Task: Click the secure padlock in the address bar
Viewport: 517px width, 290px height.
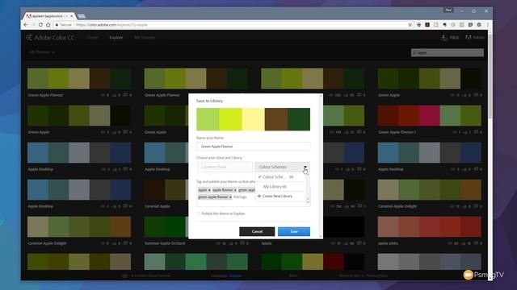Action: pos(57,25)
